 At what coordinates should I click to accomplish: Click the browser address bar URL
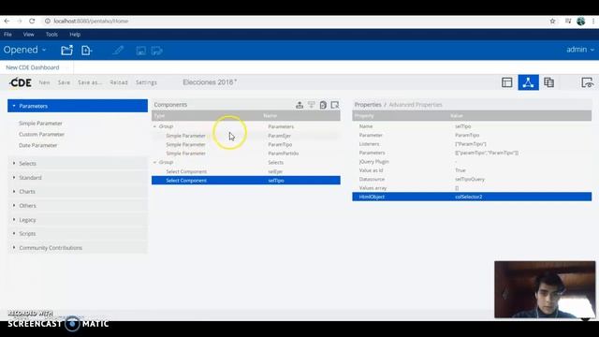(x=91, y=21)
